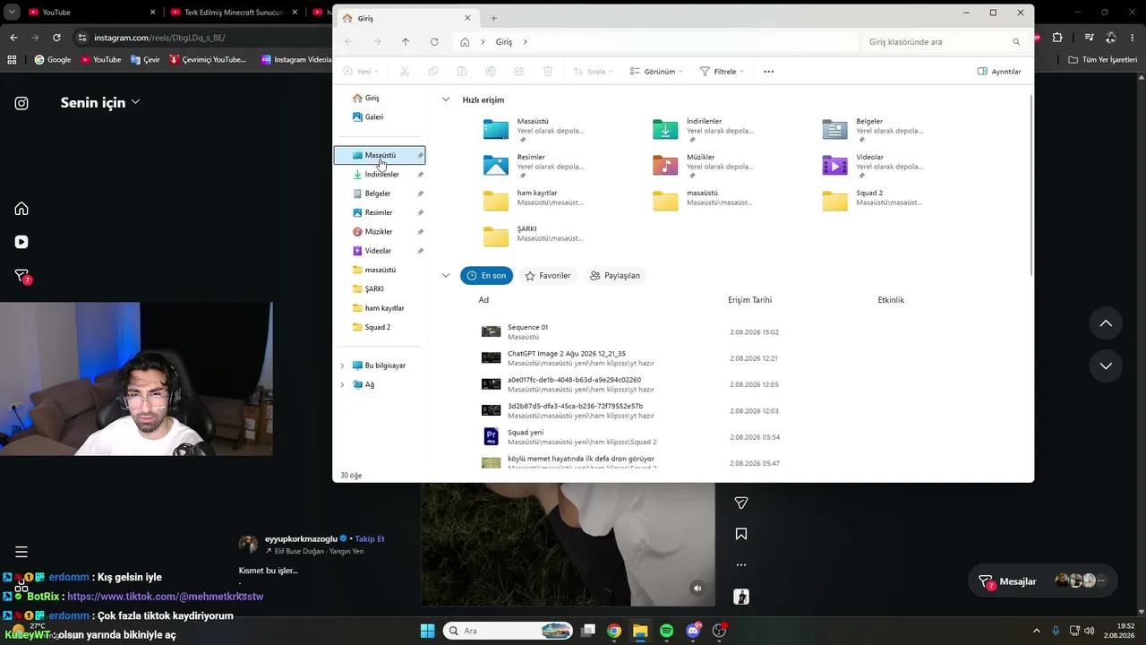
Task: Click the microphone icon in system tray
Action: (x=1056, y=631)
